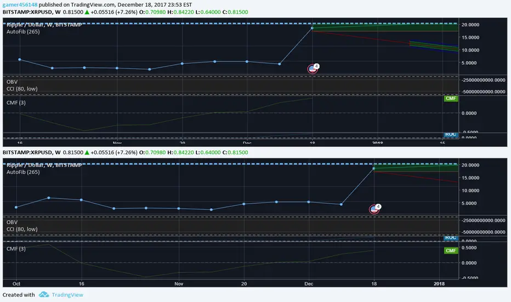This screenshot has width=511, height=302.
Task: Select CCI (80, low) label in upper chart
Action: [22, 89]
